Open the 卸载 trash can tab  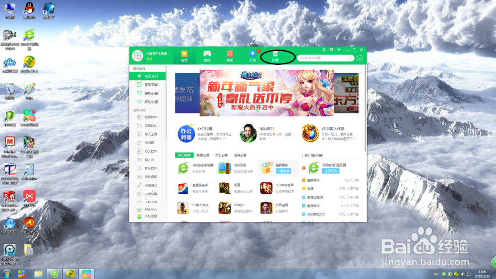pos(275,56)
